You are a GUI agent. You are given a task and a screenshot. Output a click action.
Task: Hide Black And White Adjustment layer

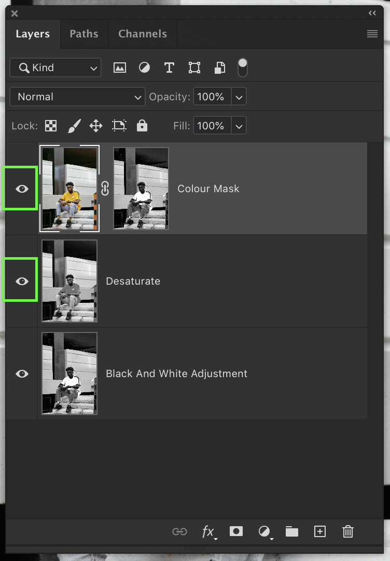pyautogui.click(x=22, y=374)
